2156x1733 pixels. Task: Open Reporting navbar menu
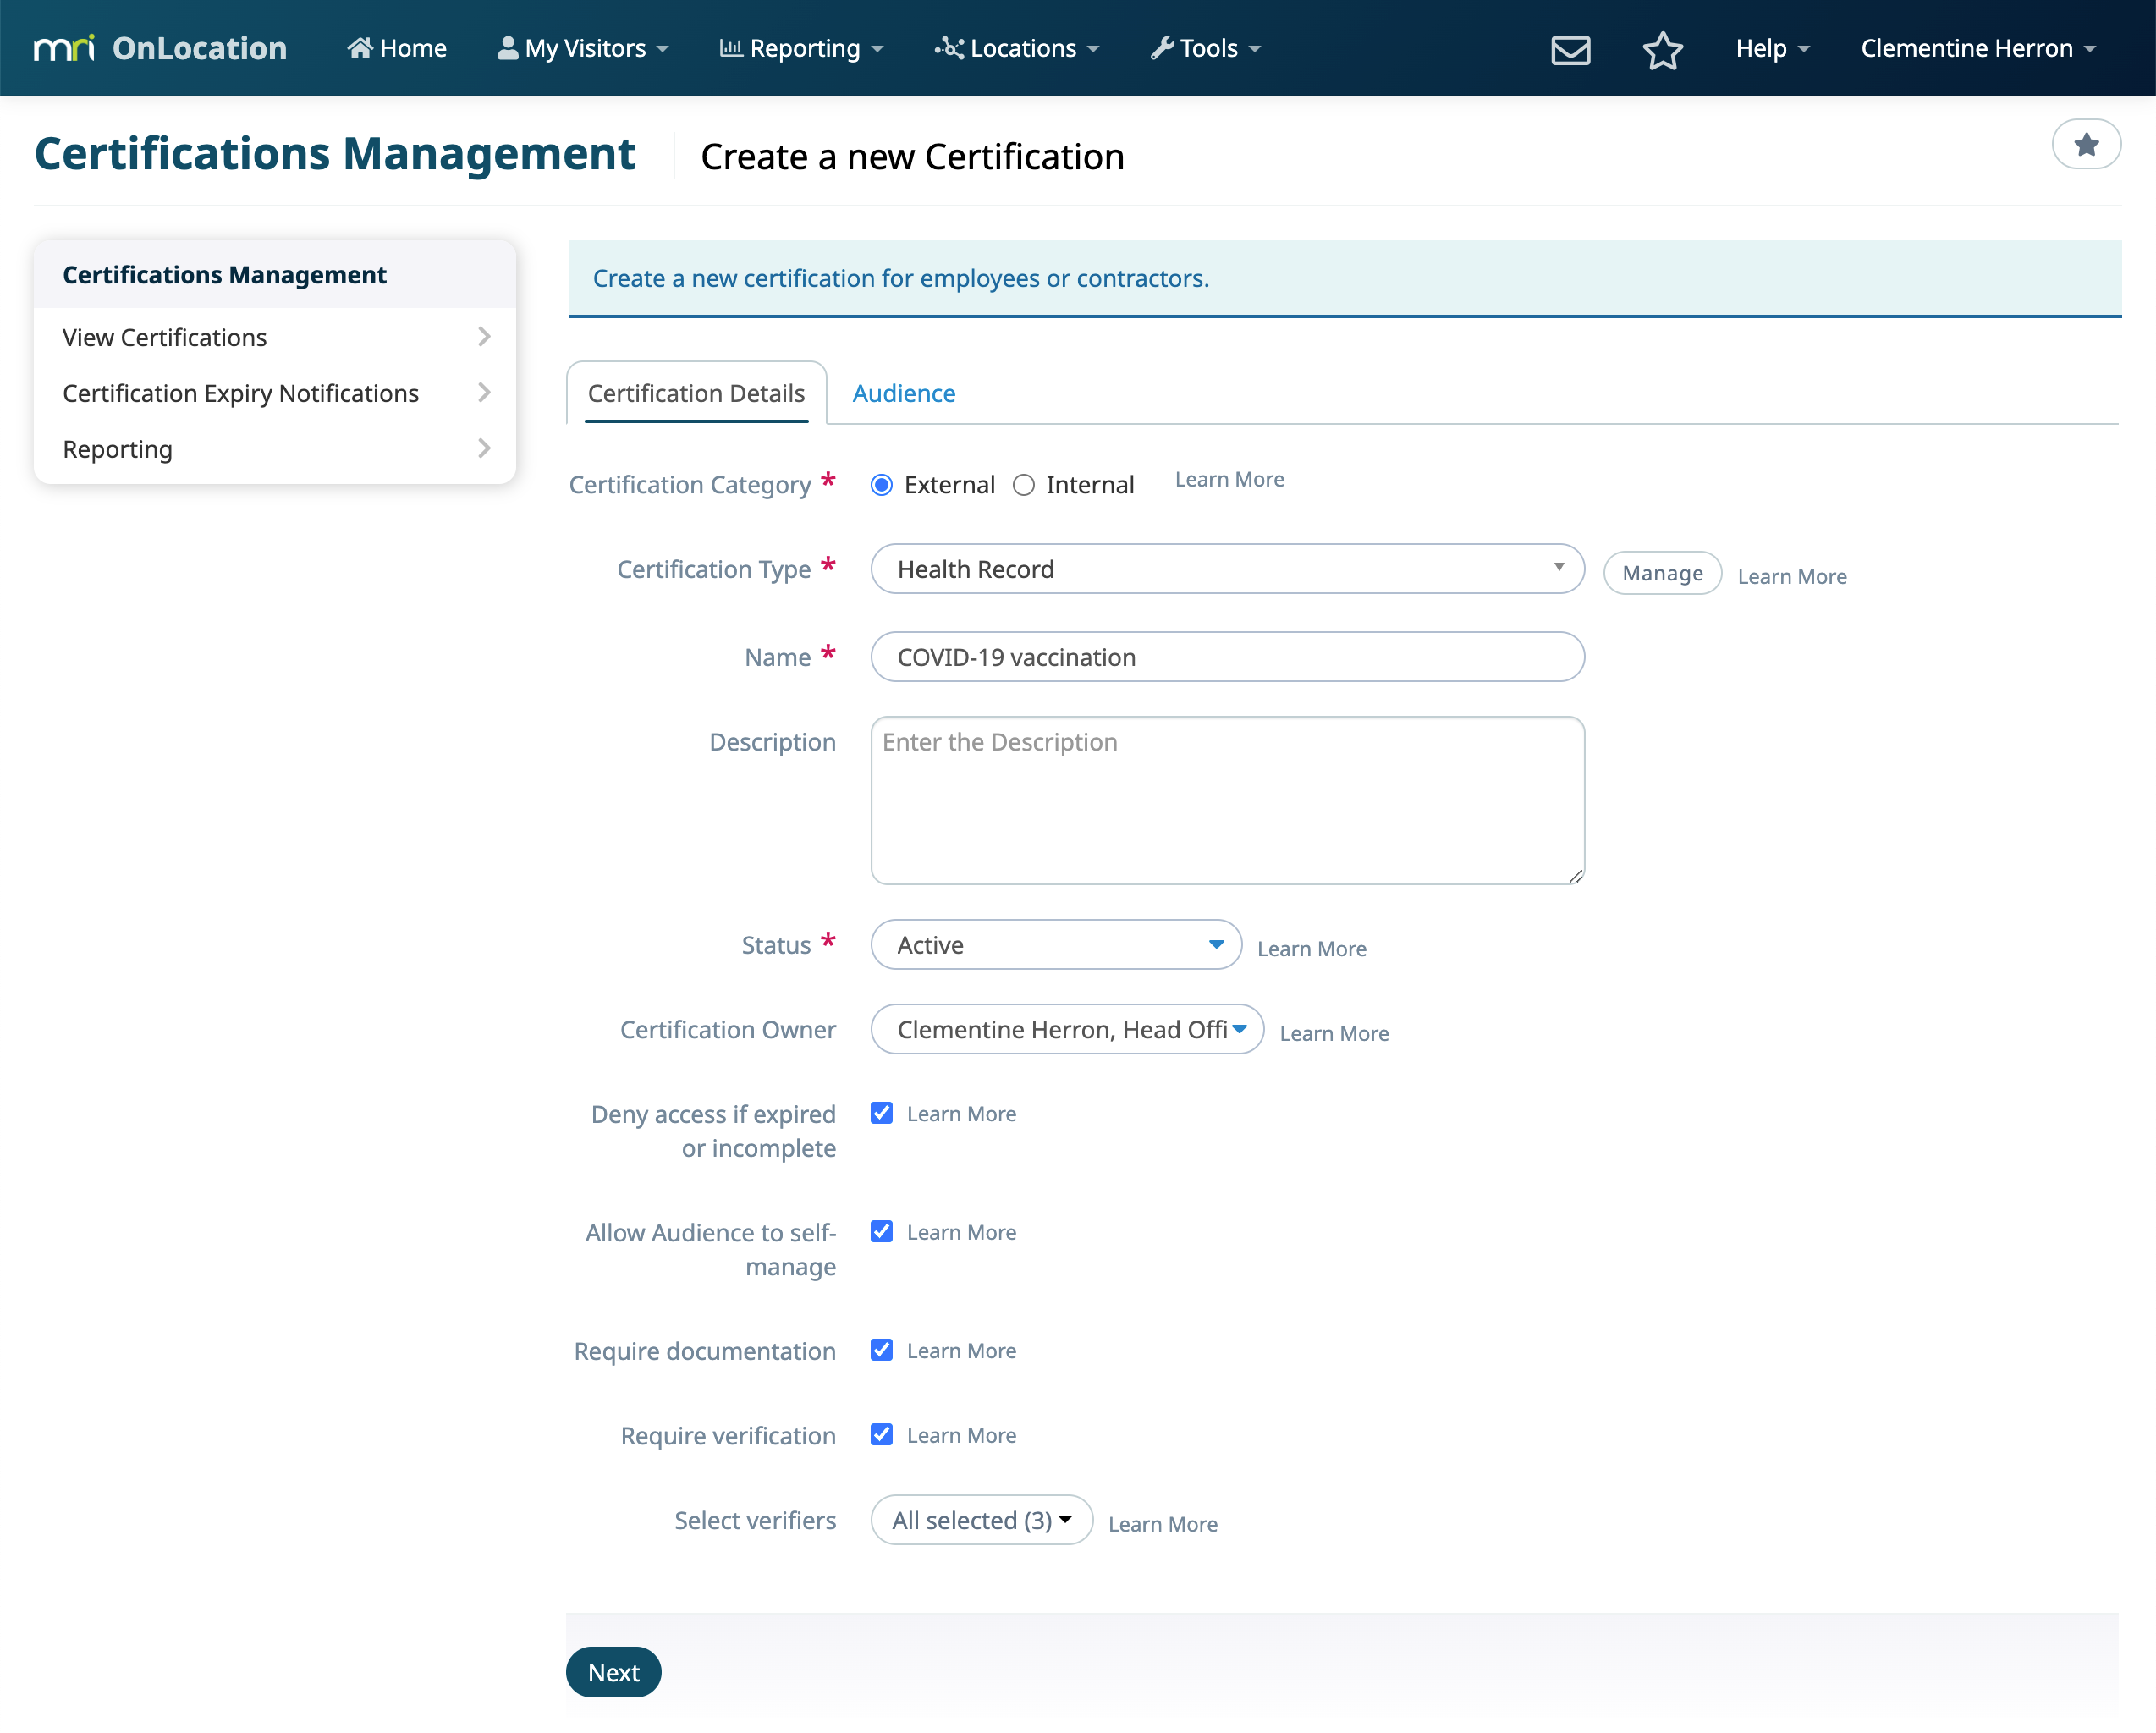click(x=801, y=48)
